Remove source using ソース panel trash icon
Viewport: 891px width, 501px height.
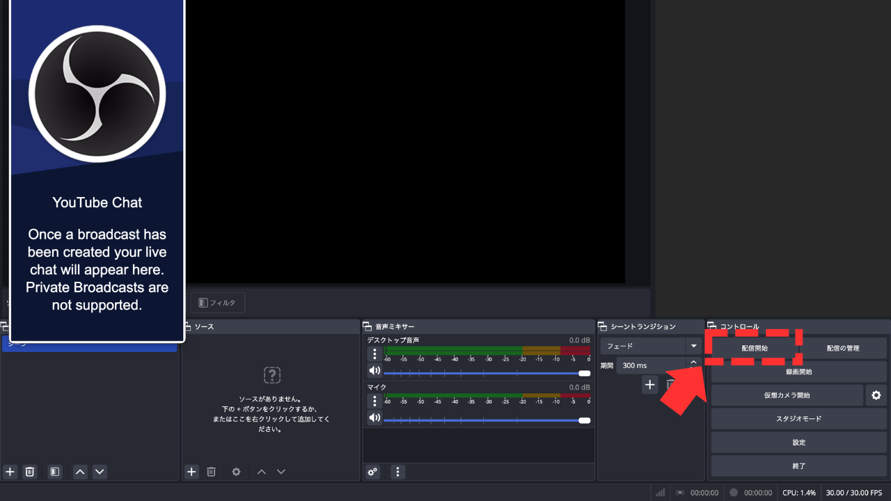pyautogui.click(x=212, y=472)
